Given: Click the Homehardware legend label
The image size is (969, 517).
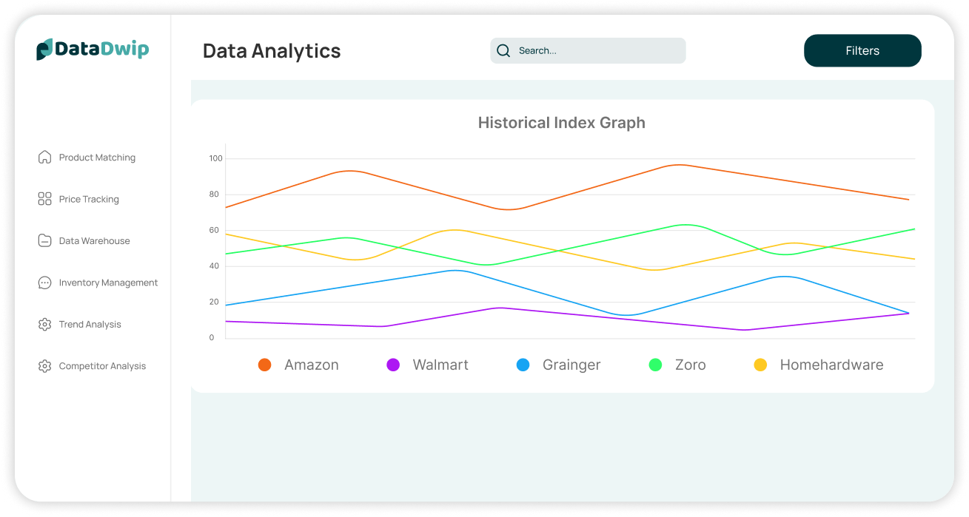Looking at the screenshot, I should [x=831, y=365].
